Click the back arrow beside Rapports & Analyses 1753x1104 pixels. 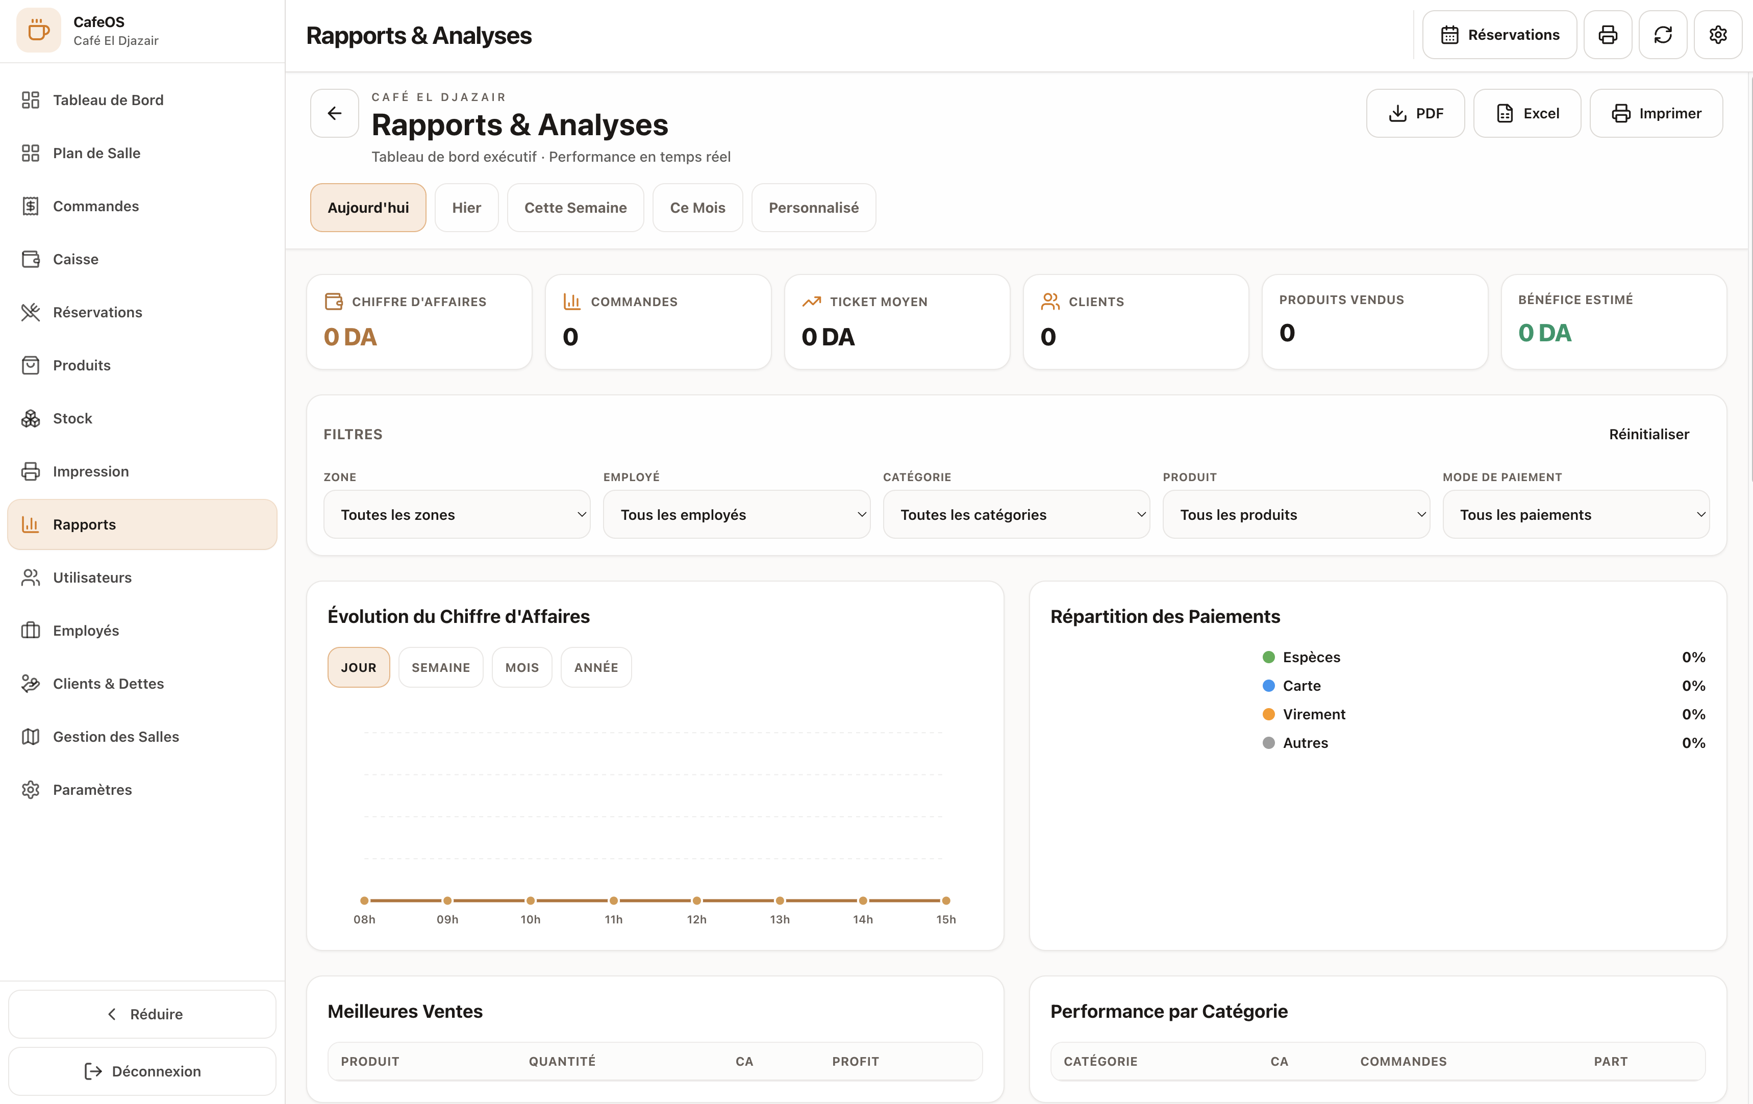(x=334, y=114)
